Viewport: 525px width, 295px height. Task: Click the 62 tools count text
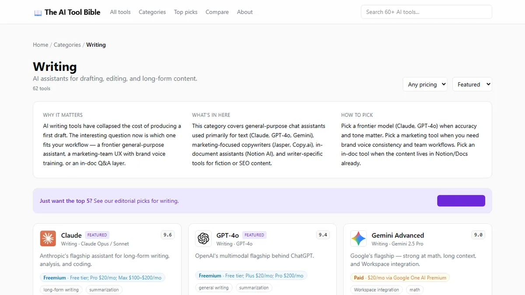coord(42,89)
